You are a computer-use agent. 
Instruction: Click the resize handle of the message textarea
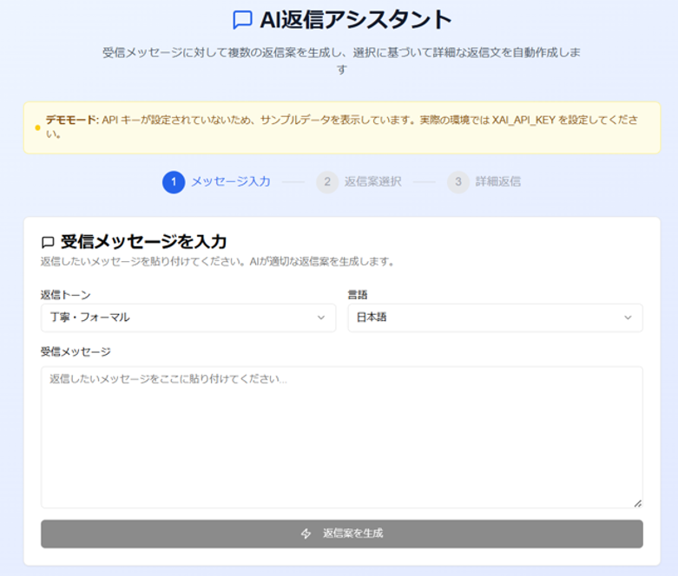tap(637, 503)
